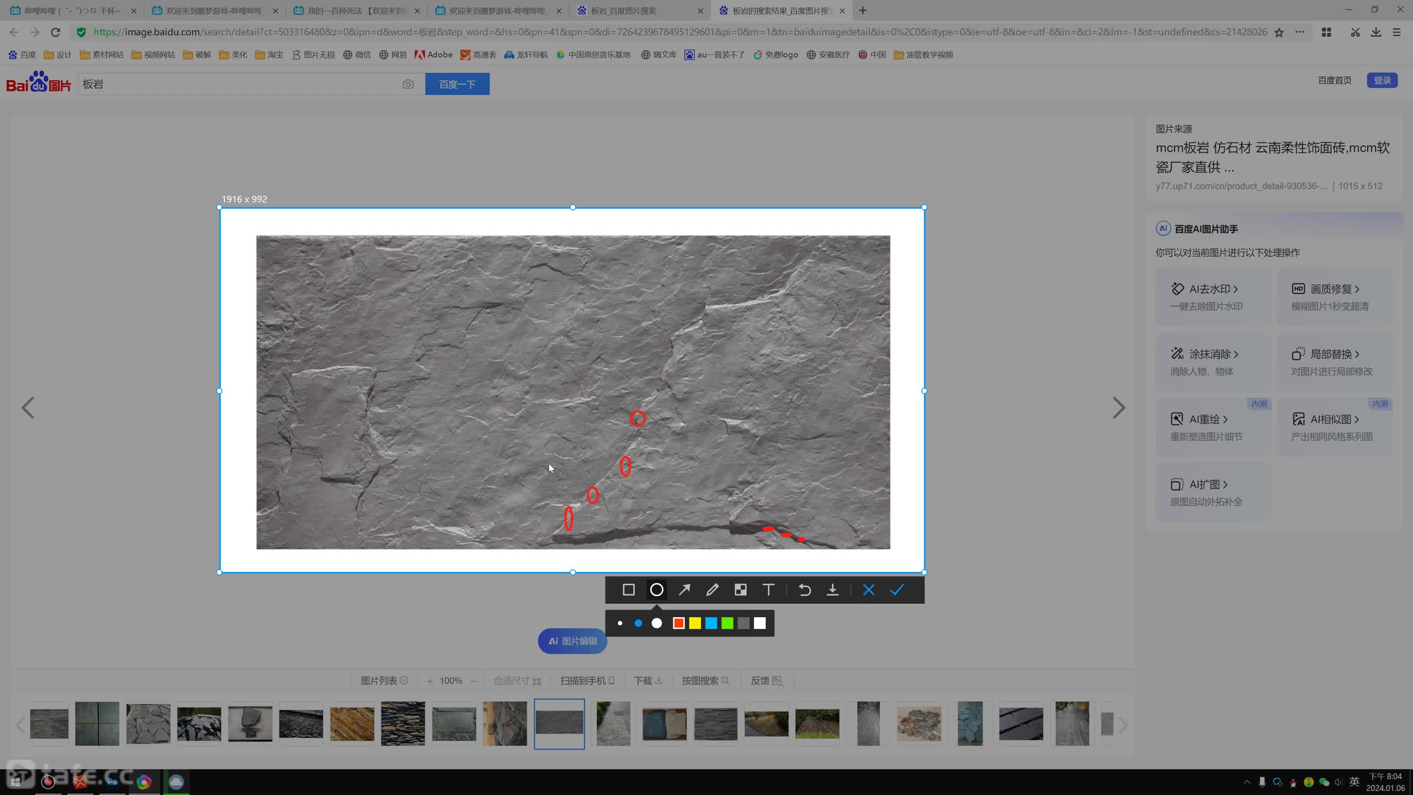The height and width of the screenshot is (795, 1413).
Task: Pick the blue color swatch
Action: [x=711, y=623]
